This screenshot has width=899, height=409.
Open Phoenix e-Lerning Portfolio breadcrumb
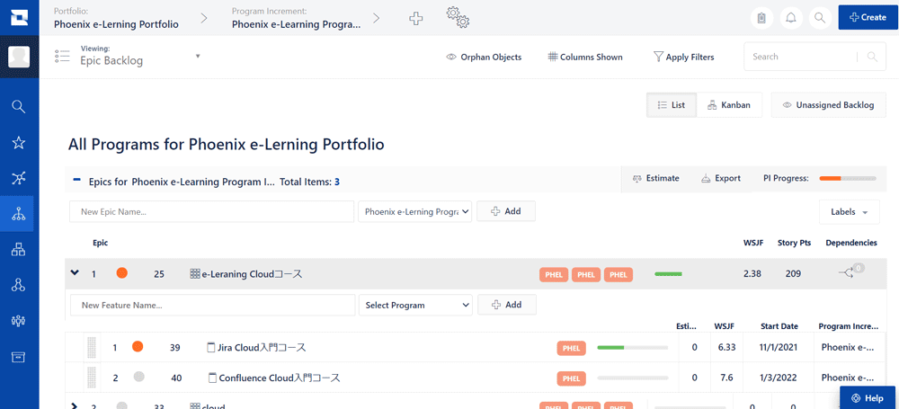click(116, 24)
